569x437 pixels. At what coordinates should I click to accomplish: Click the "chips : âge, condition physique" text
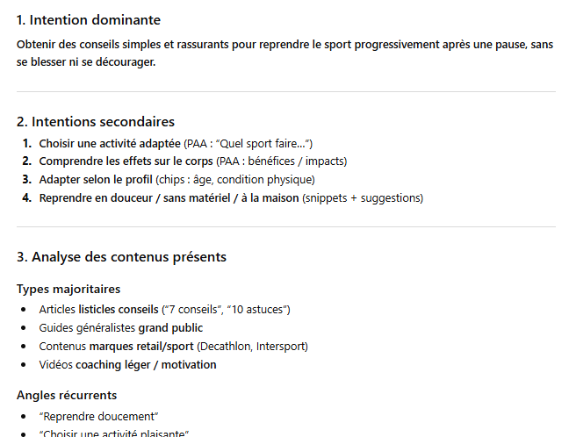point(234,180)
